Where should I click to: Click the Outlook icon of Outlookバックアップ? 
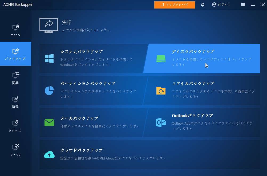tap(161, 122)
